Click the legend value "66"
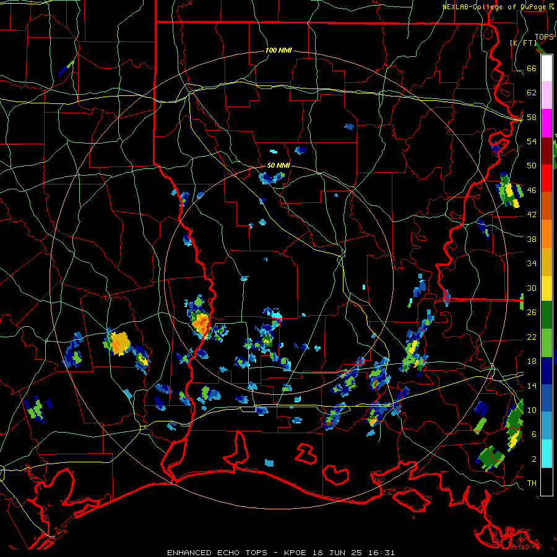This screenshot has width=557, height=557. coord(532,68)
